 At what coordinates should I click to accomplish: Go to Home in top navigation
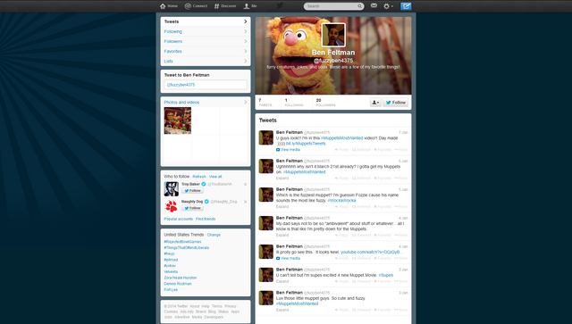click(169, 6)
